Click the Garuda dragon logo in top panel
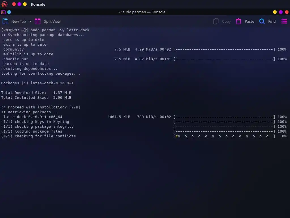This screenshot has height=218, width=290. [x=5, y=4]
